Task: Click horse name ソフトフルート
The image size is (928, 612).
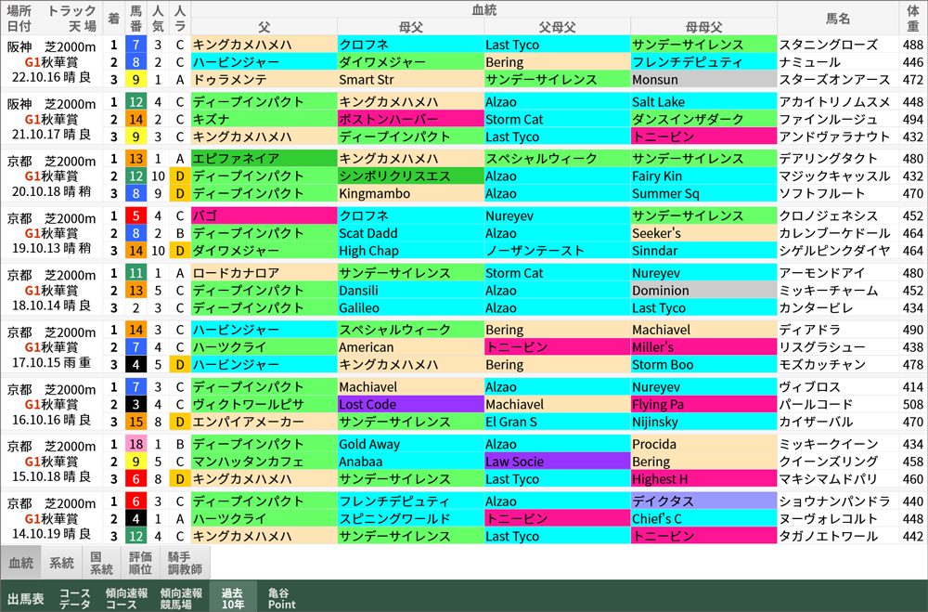Action: tap(821, 194)
